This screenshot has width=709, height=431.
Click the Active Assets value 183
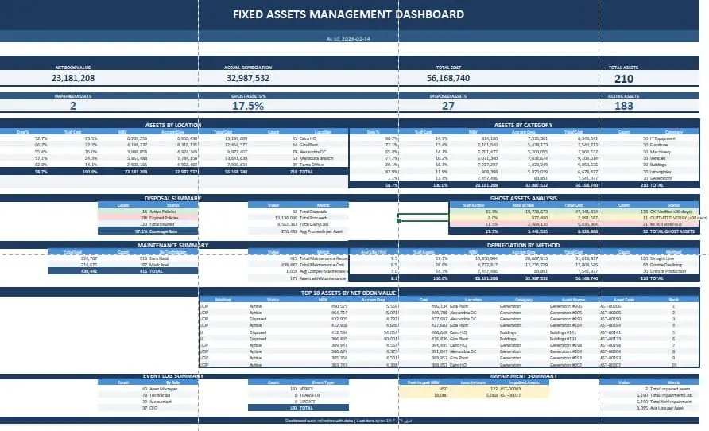623,106
